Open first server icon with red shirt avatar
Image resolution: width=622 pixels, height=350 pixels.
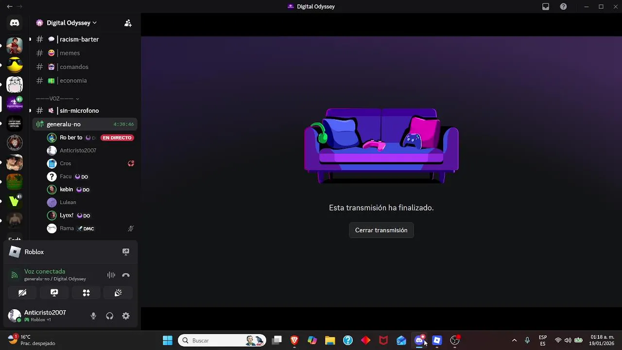click(15, 46)
